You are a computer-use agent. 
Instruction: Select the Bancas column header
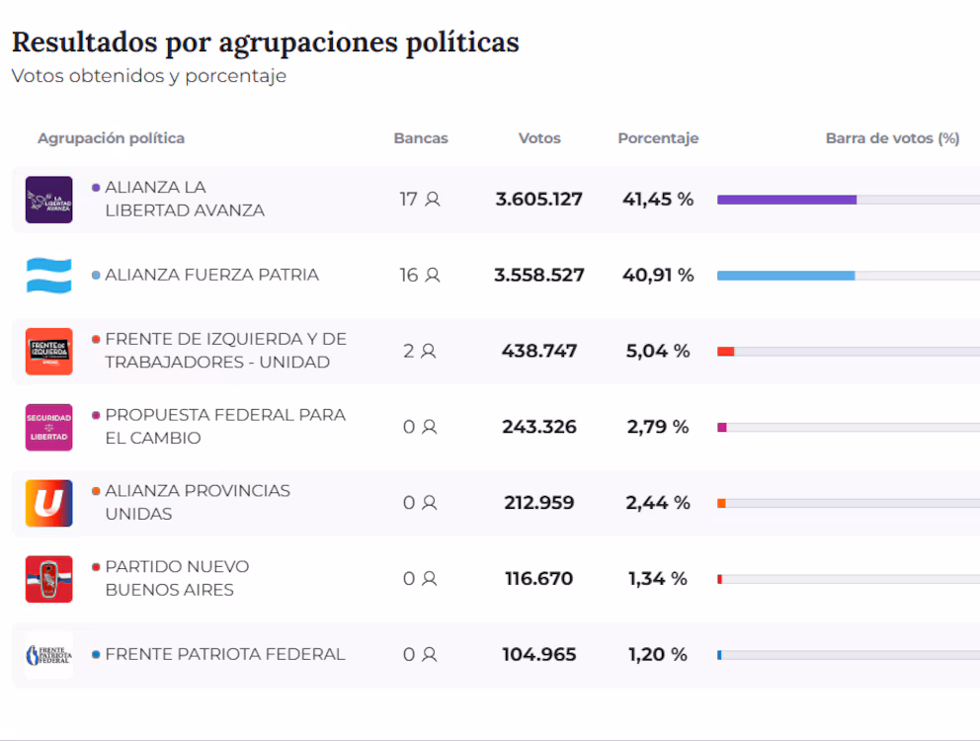click(421, 138)
